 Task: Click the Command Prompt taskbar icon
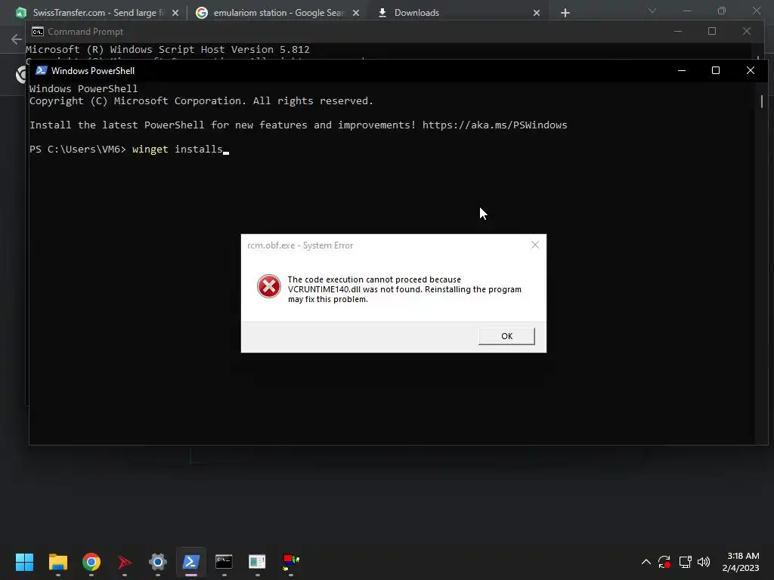pyautogui.click(x=224, y=562)
